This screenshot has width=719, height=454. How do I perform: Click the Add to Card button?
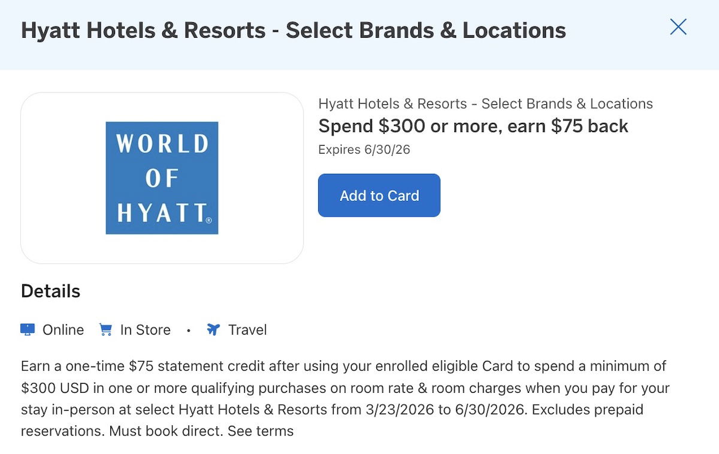pos(379,196)
